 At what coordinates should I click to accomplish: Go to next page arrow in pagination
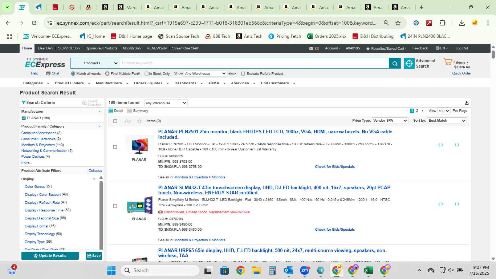pos(422,111)
